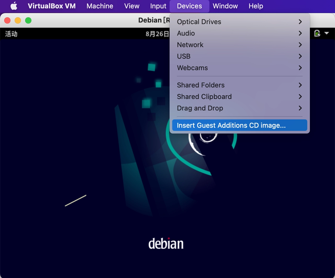This screenshot has height=278, width=335.
Task: Click the battery status icon in GNOME bar
Action: [317, 34]
